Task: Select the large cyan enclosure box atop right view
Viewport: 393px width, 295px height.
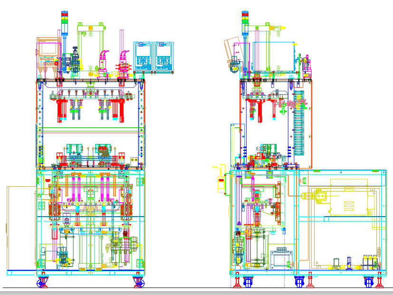Action: (x=273, y=56)
